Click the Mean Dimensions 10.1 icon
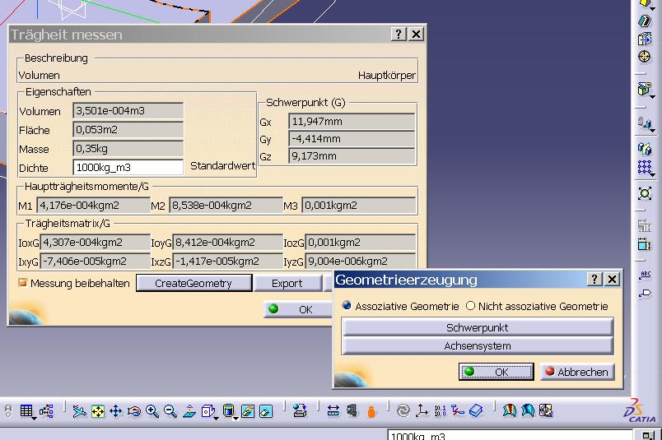662x440 pixels. click(440, 411)
